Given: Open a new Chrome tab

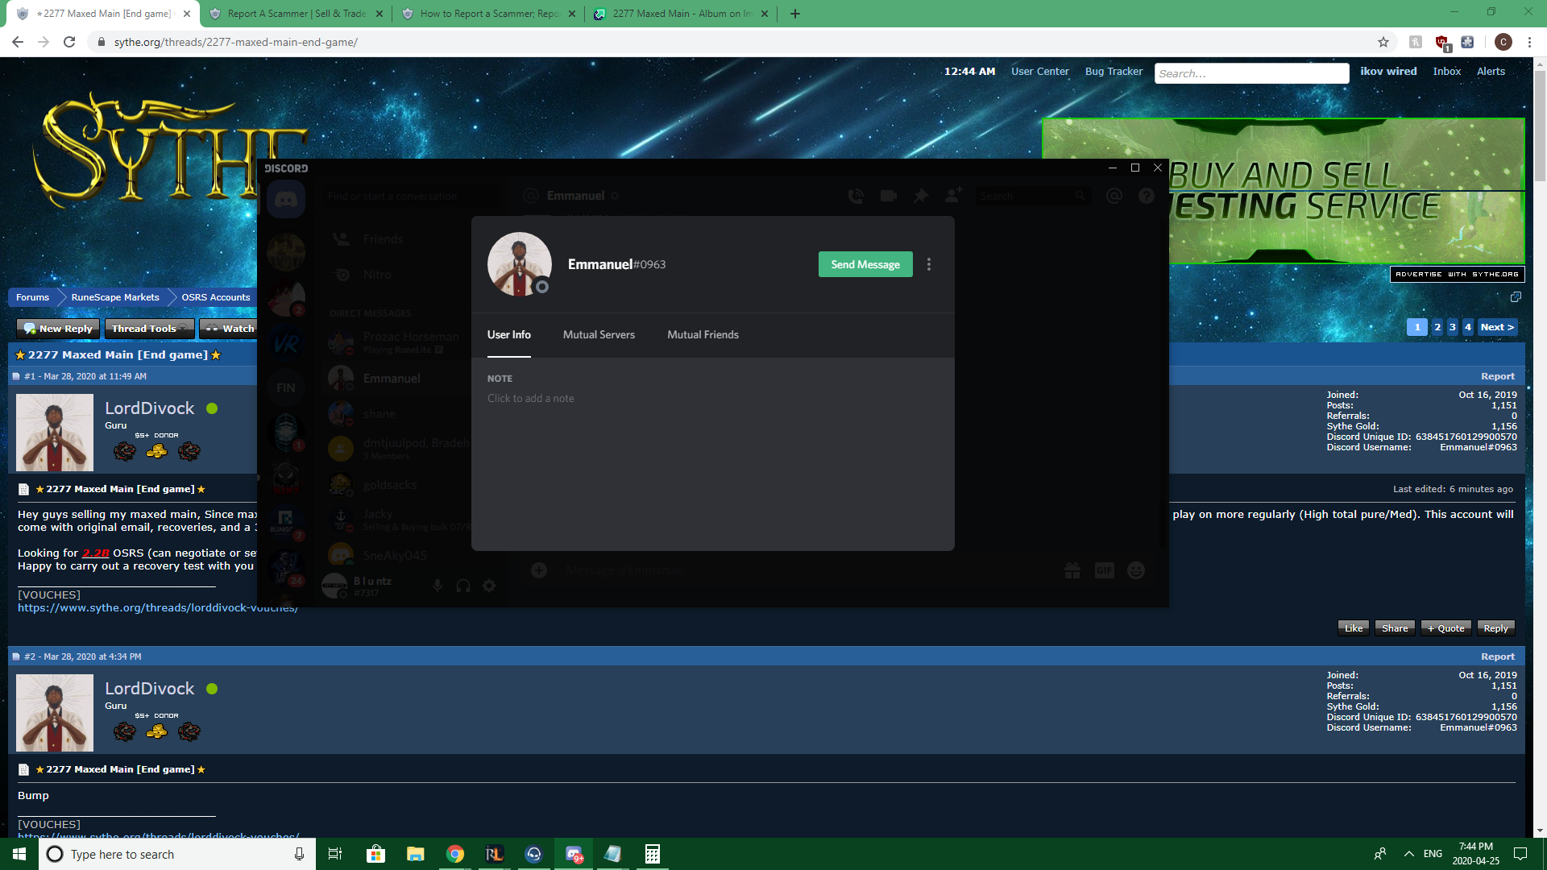Looking at the screenshot, I should tap(795, 14).
